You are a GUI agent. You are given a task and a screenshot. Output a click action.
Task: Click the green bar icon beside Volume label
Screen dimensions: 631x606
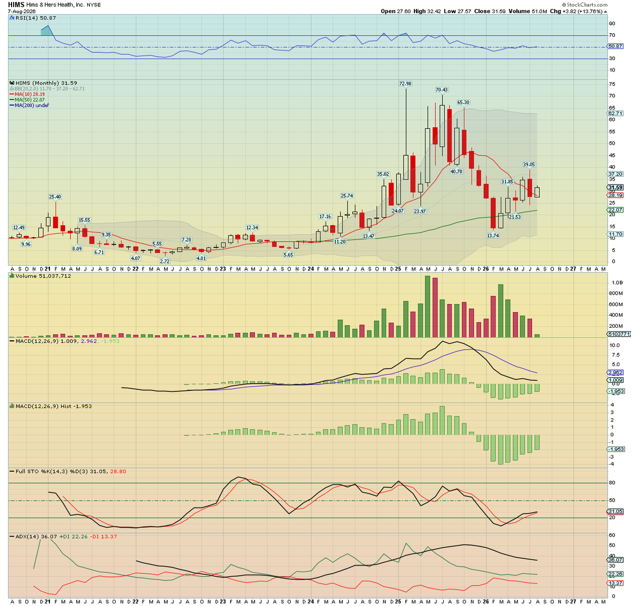[12, 276]
